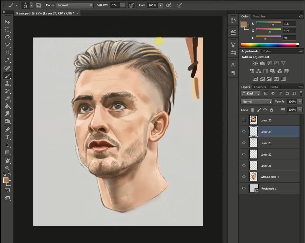This screenshot has width=305, height=243.
Task: Select the Zoom tool
Action: tap(7, 168)
